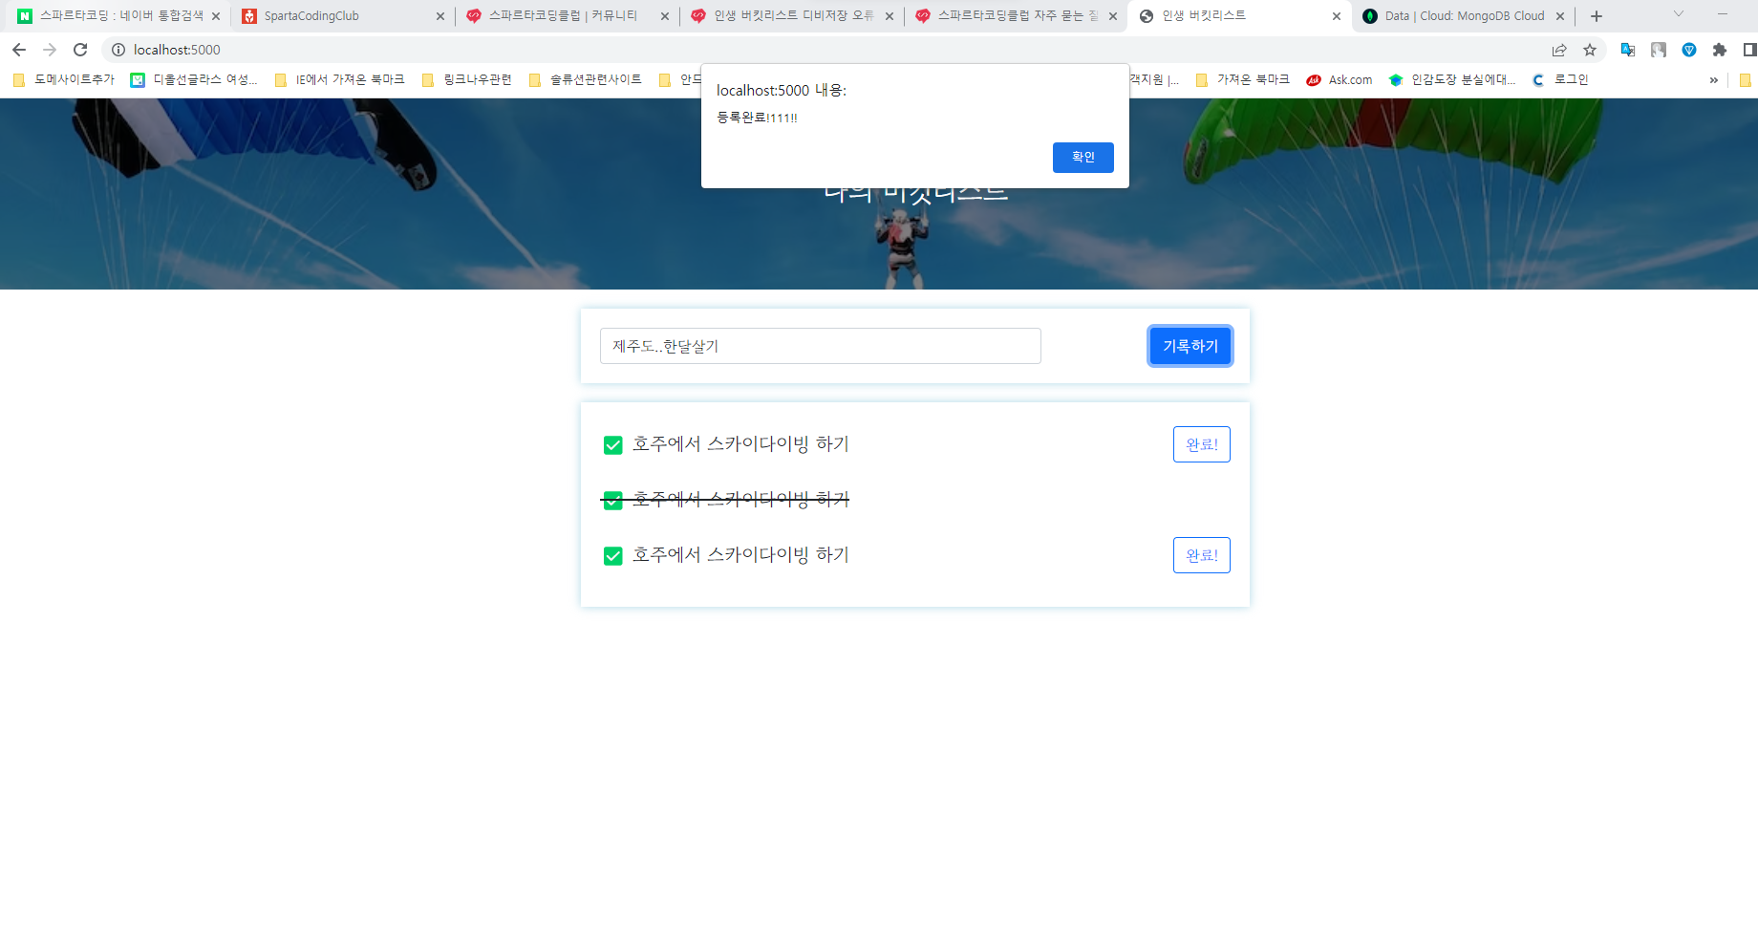Image resolution: width=1758 pixels, height=946 pixels.
Task: Toggle green check on the strikethrough item
Action: [x=613, y=501]
